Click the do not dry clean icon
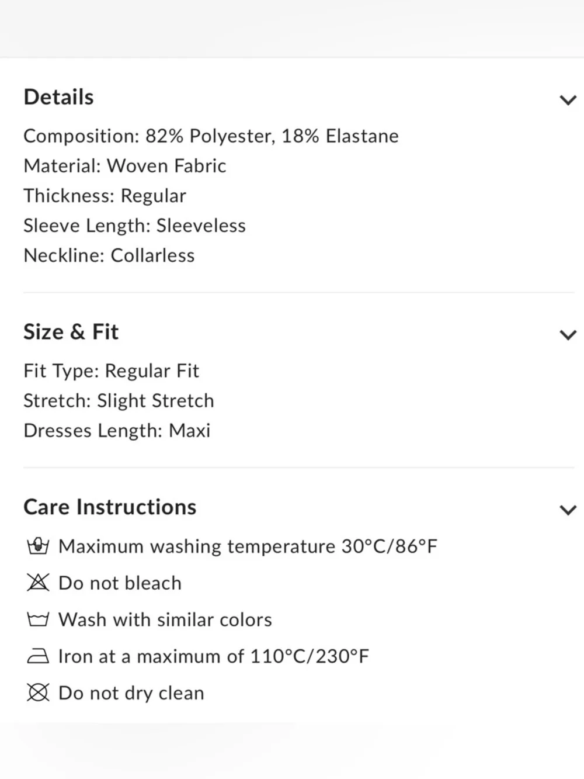The height and width of the screenshot is (779, 584). [x=38, y=693]
